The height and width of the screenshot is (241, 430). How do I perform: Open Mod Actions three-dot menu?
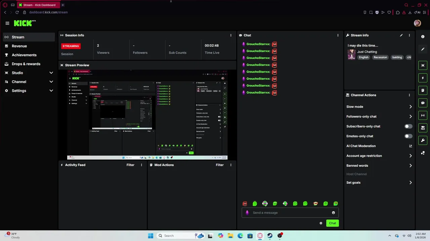click(231, 165)
